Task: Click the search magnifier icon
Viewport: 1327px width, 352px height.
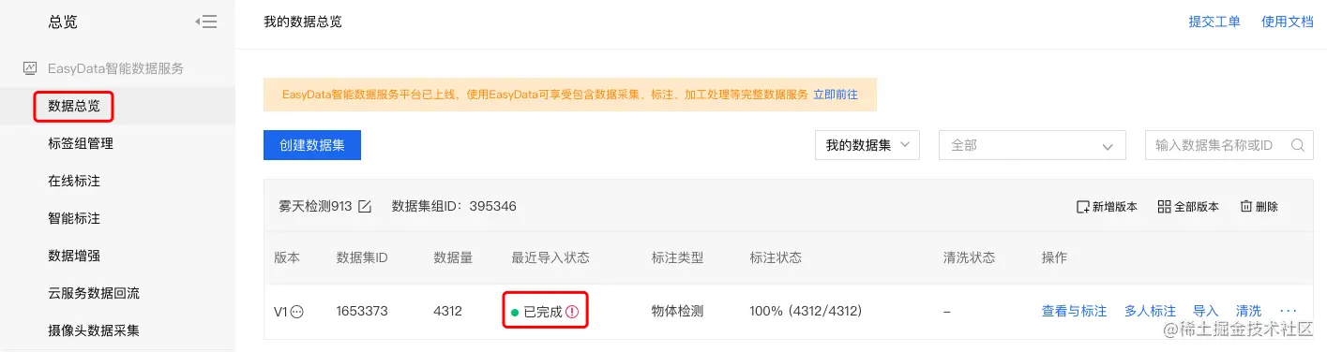Action: [1298, 145]
